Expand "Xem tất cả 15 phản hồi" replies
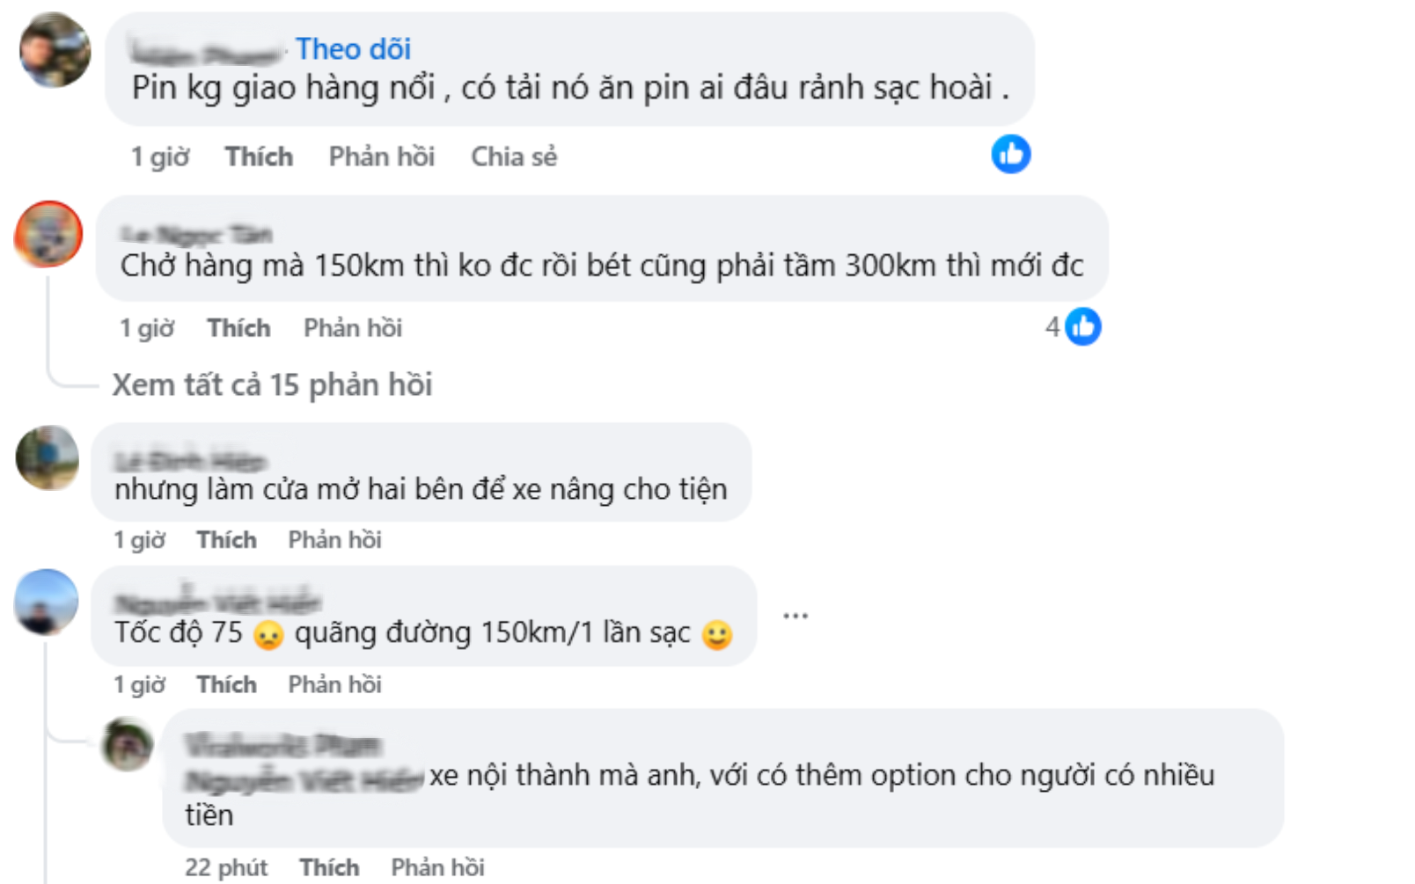The width and height of the screenshot is (1415, 884). (272, 385)
